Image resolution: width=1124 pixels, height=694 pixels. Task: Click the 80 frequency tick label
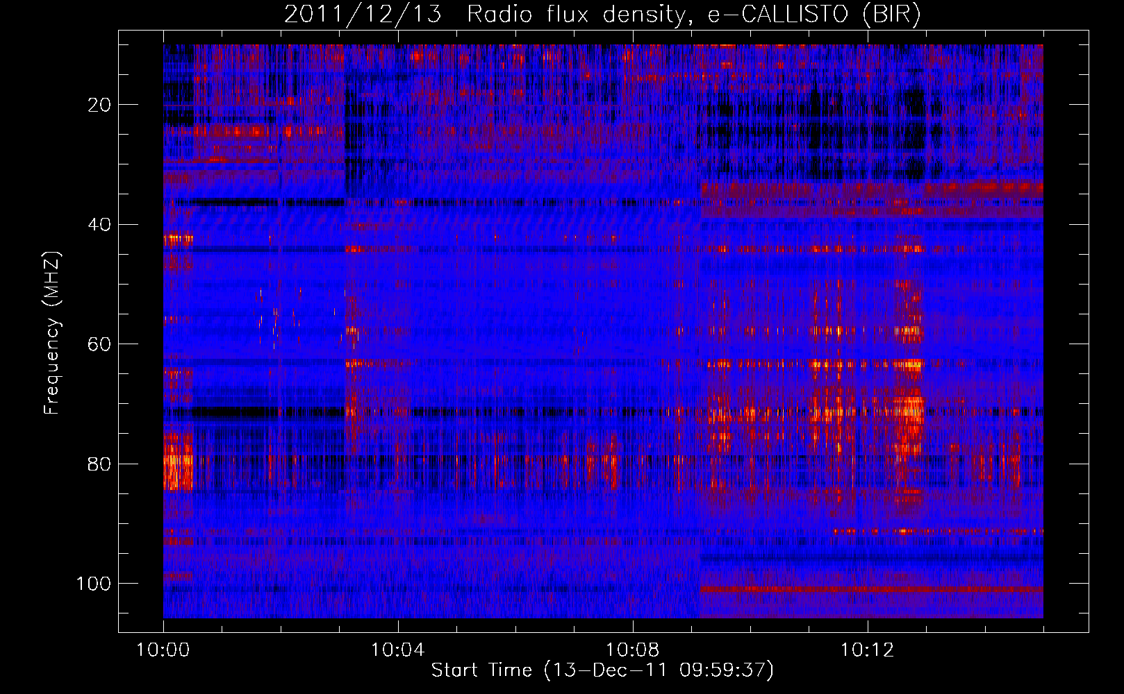100,464
